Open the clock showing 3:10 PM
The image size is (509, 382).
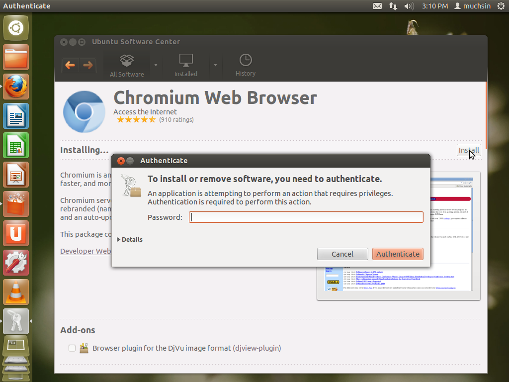pyautogui.click(x=435, y=6)
